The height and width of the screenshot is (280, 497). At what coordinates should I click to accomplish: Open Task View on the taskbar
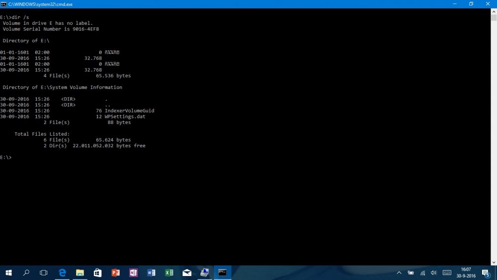click(44, 273)
